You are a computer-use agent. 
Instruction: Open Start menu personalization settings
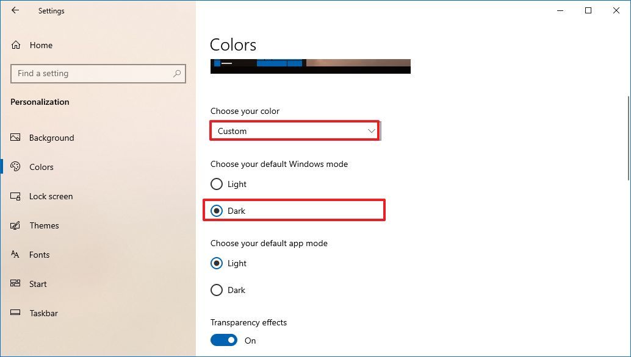coord(38,284)
